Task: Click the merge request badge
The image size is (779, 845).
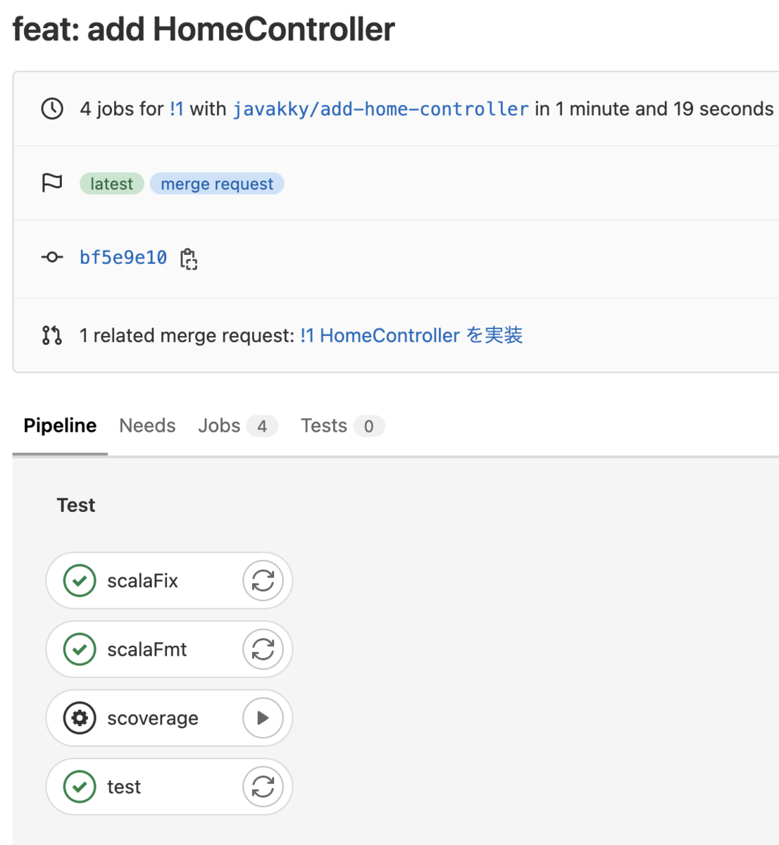Action: click(x=217, y=184)
